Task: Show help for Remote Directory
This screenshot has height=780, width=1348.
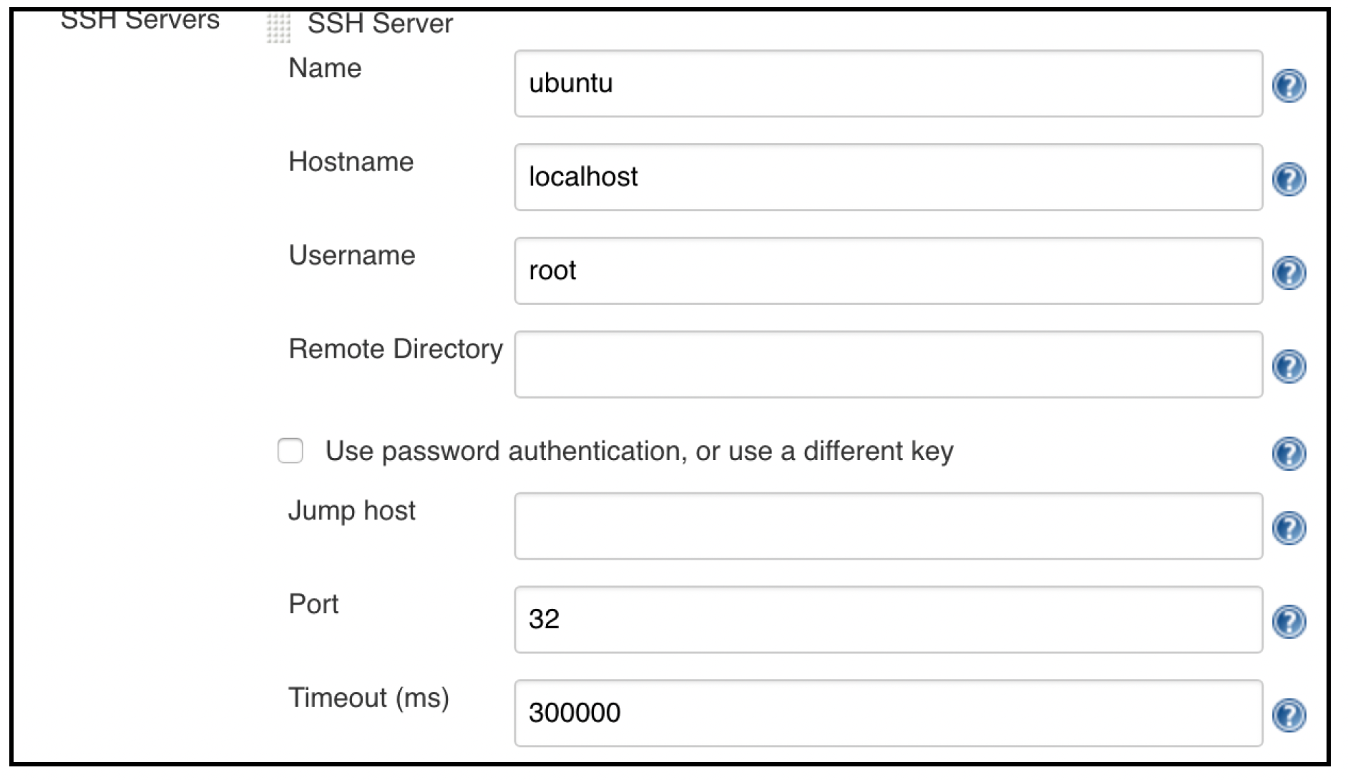Action: tap(1289, 366)
